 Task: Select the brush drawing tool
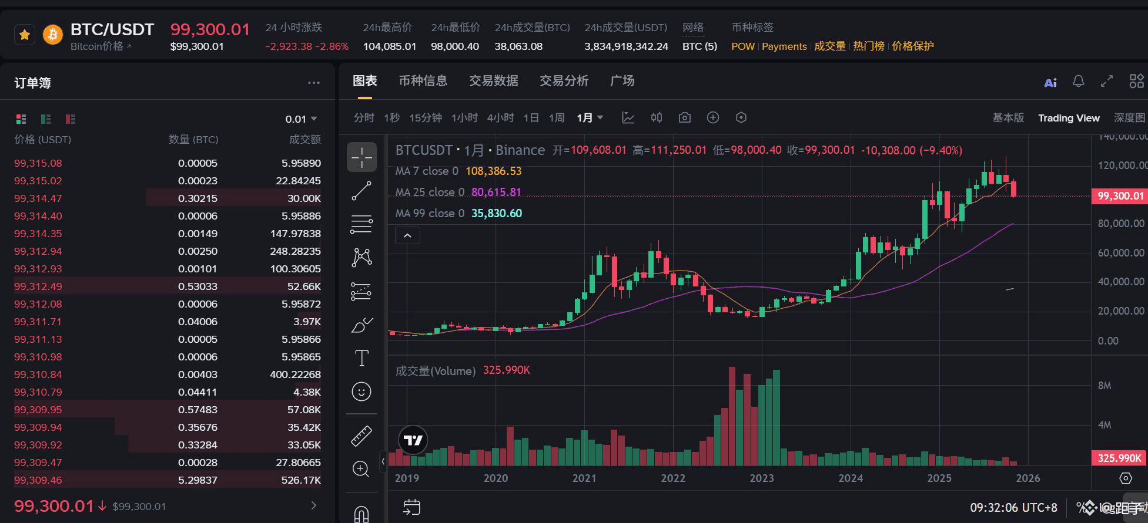[362, 325]
